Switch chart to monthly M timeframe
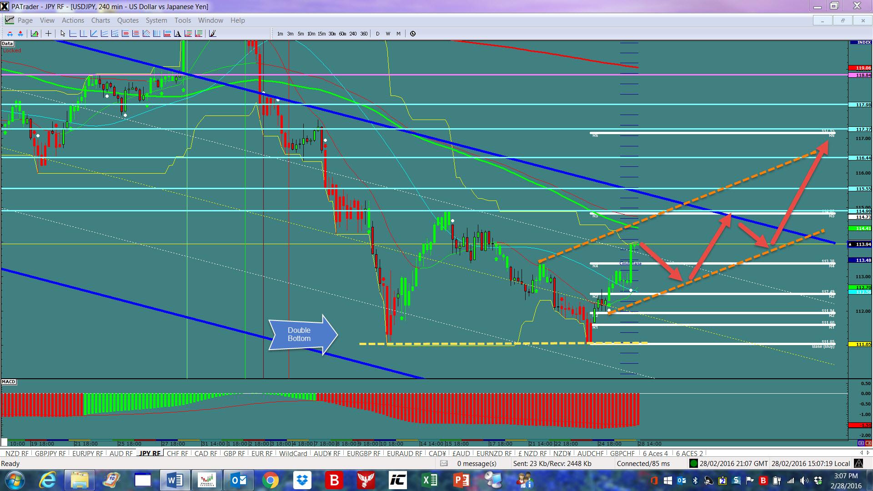The height and width of the screenshot is (491, 873). pos(398,34)
